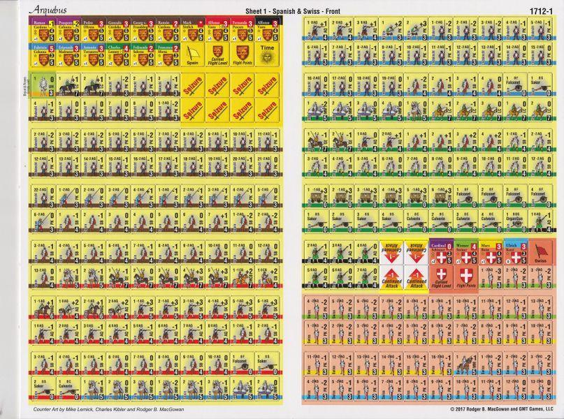Select the Mark Sittlich leader counter

coord(192,29)
